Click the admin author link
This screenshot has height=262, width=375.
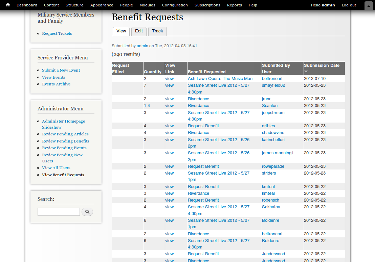click(x=142, y=46)
